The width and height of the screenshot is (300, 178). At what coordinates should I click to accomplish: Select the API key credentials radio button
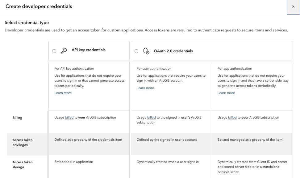[x=54, y=51]
